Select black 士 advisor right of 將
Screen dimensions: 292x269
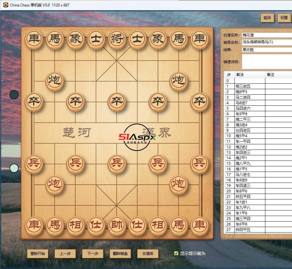point(137,39)
